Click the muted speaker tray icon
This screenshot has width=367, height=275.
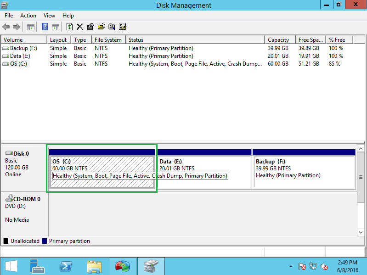tap(324, 266)
